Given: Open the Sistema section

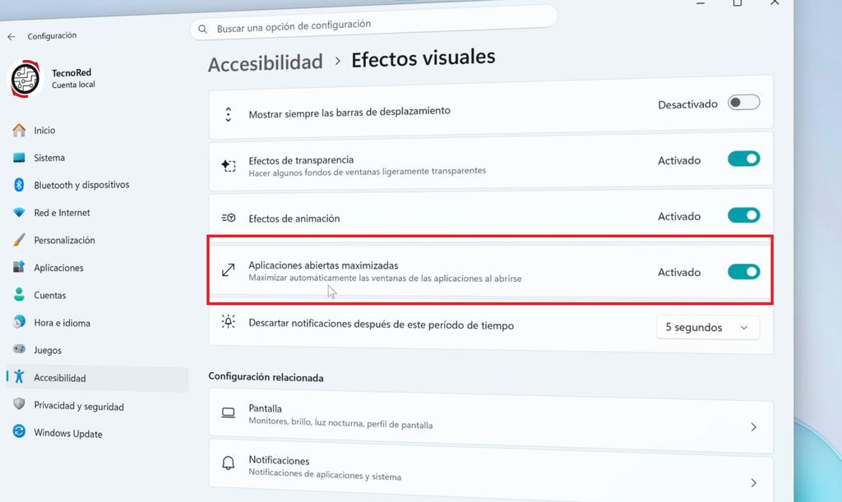Looking at the screenshot, I should pyautogui.click(x=49, y=158).
